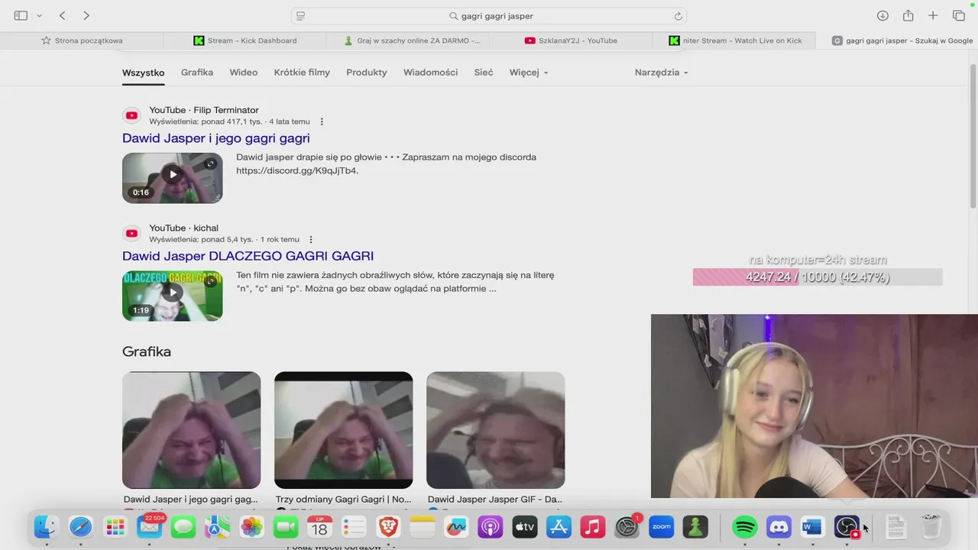Open Trzy odmiany Gagri Gagri image
The height and width of the screenshot is (550, 978).
click(x=344, y=430)
